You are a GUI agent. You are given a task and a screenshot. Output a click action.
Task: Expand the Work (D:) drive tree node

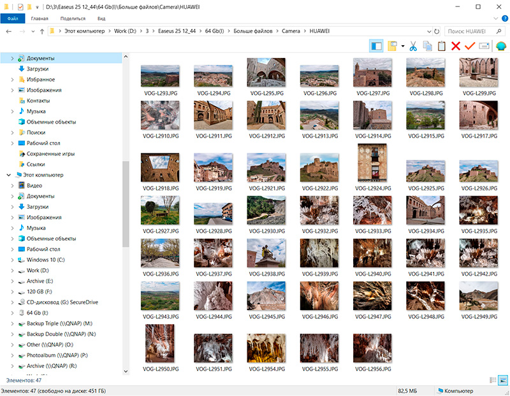tap(13, 271)
